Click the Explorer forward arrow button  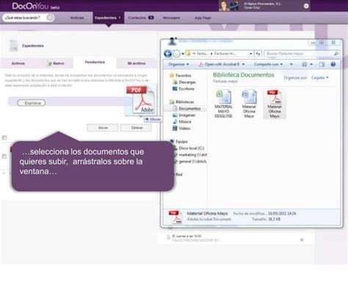point(176,54)
